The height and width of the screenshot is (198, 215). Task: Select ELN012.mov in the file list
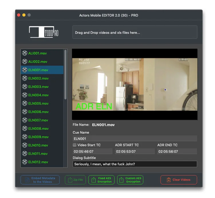pyautogui.click(x=42, y=162)
